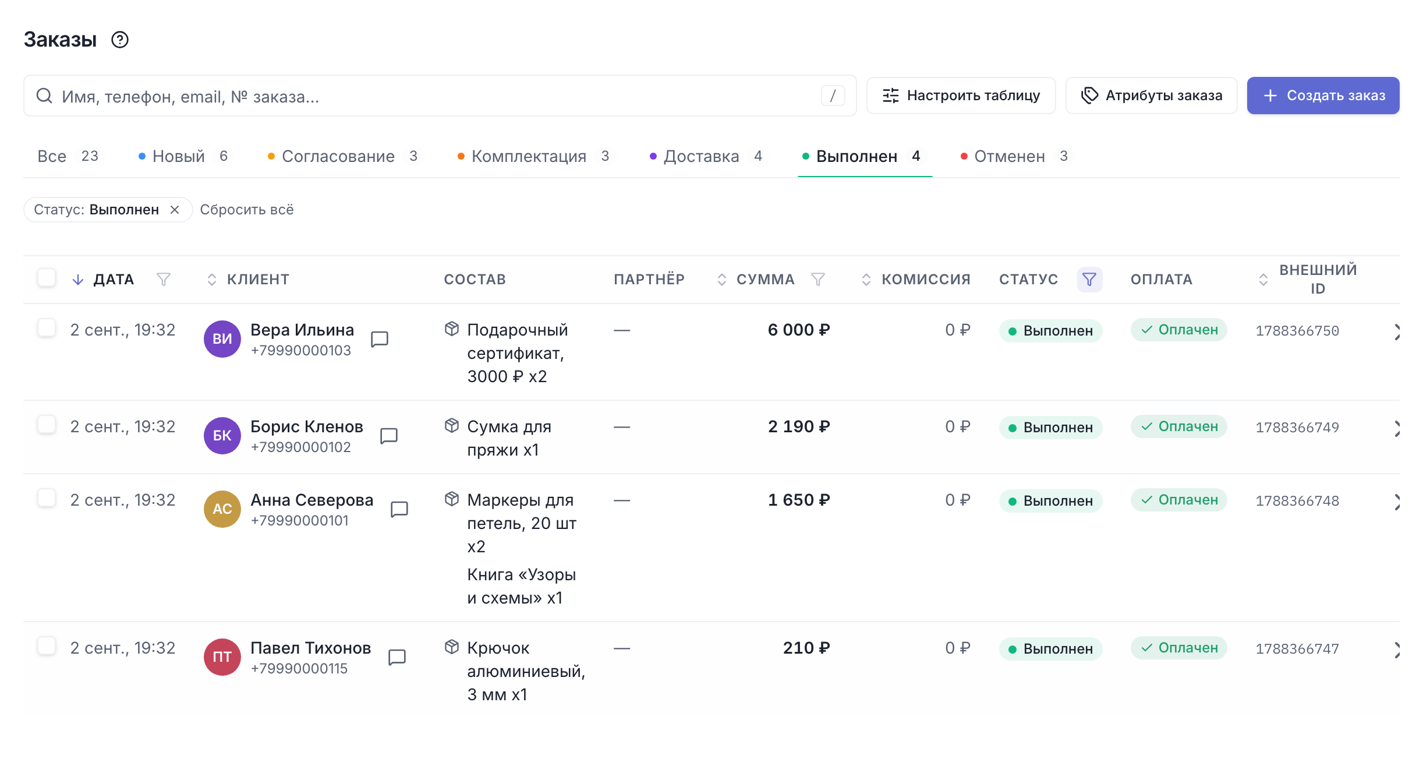The height and width of the screenshot is (769, 1423).
Task: Open date column filter funnel
Action: click(x=164, y=280)
